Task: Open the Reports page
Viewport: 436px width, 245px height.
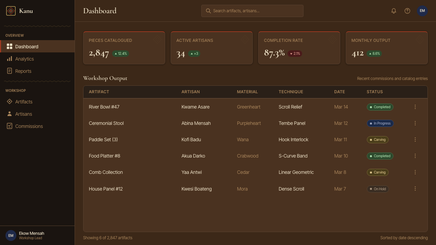Action: [37, 71]
